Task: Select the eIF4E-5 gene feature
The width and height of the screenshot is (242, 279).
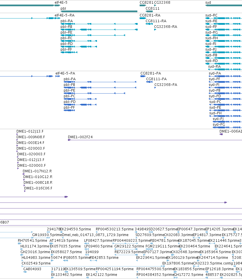Action: point(57,5)
